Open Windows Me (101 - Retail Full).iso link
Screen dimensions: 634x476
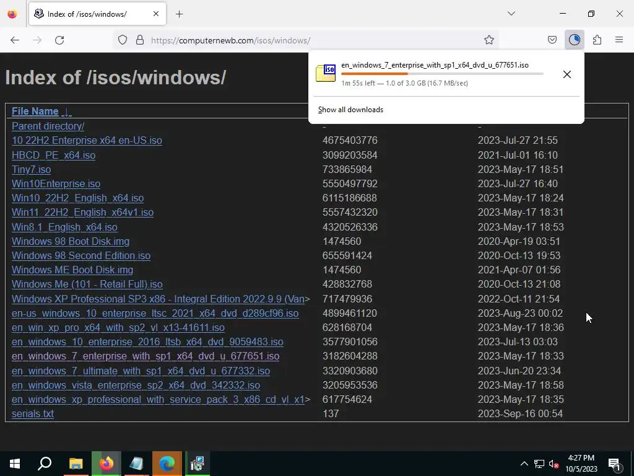pos(87,284)
